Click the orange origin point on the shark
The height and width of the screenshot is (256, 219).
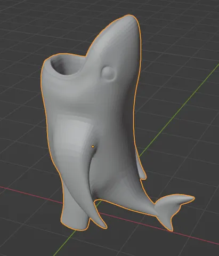tap(93, 147)
